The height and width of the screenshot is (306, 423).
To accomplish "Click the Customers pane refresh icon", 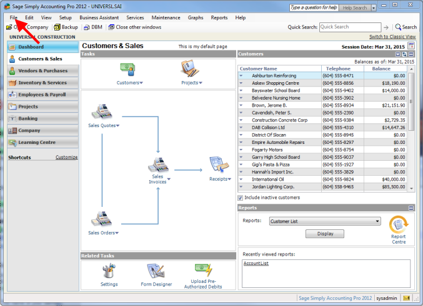I will pos(404,54).
